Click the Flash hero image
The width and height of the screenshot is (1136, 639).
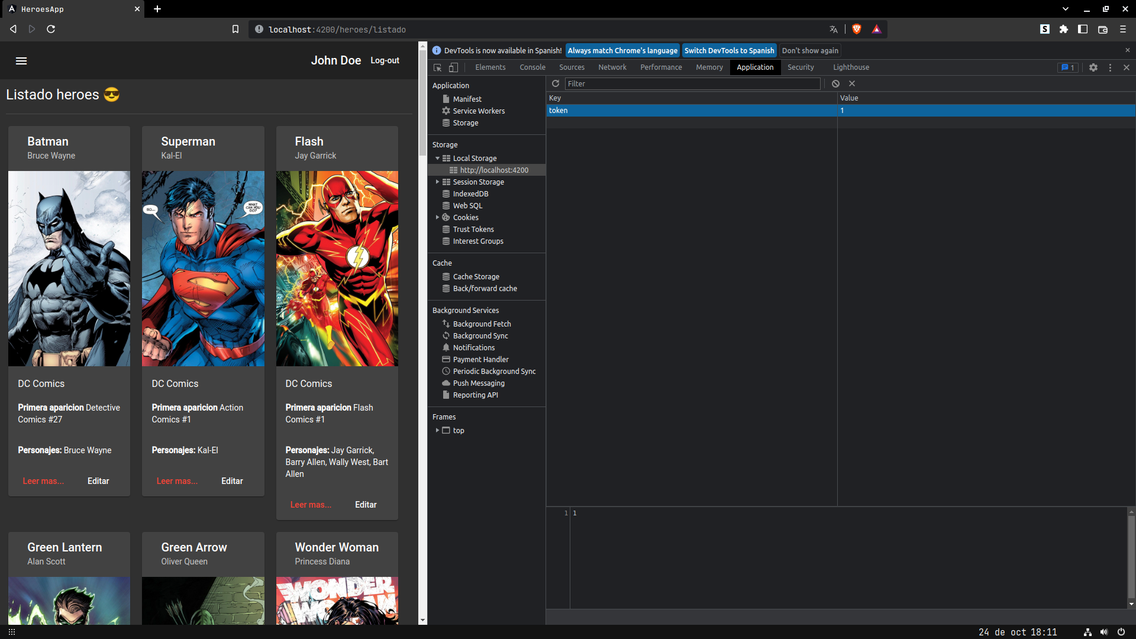click(x=337, y=269)
